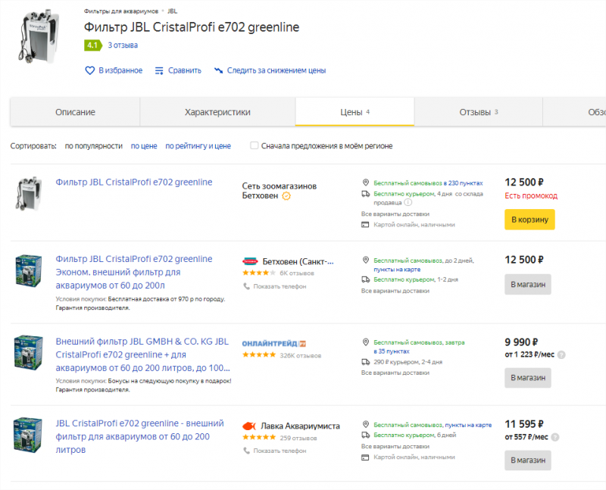Click the green 4.1 rating badge
Image resolution: width=606 pixels, height=490 pixels.
pyautogui.click(x=92, y=45)
